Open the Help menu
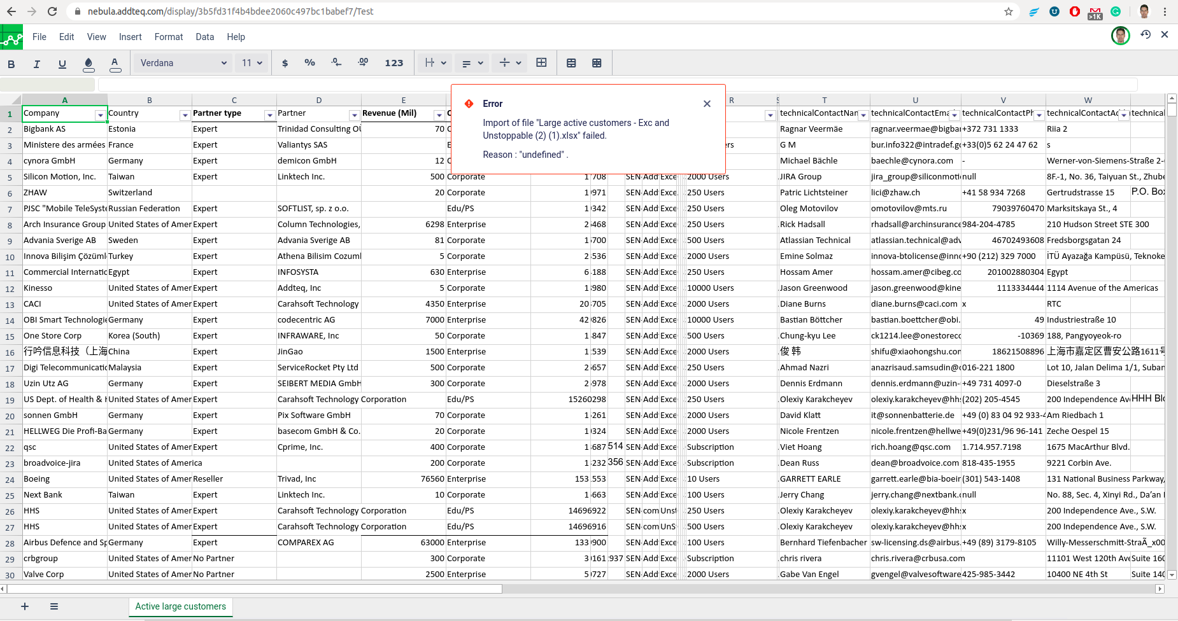This screenshot has height=621, width=1178. point(236,37)
